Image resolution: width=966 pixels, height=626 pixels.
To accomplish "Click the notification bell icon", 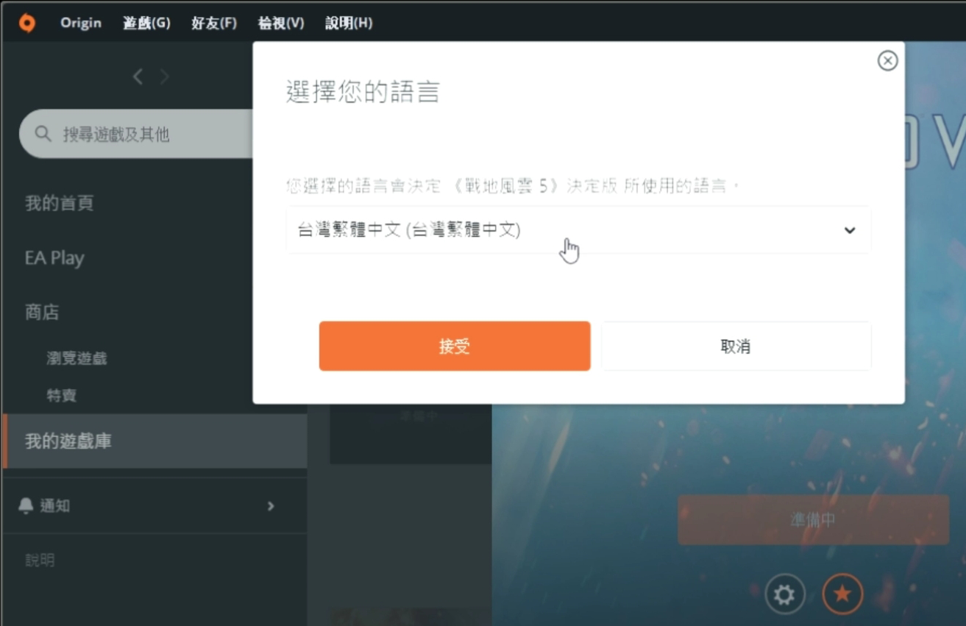I will (26, 505).
